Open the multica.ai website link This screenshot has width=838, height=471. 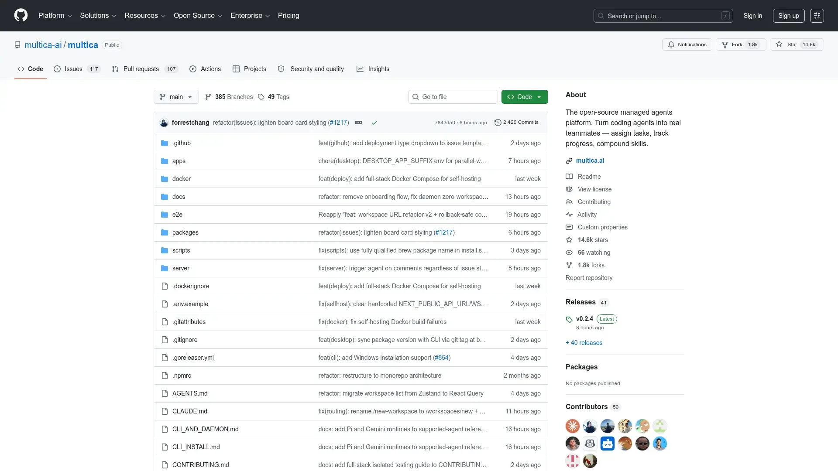tap(590, 160)
